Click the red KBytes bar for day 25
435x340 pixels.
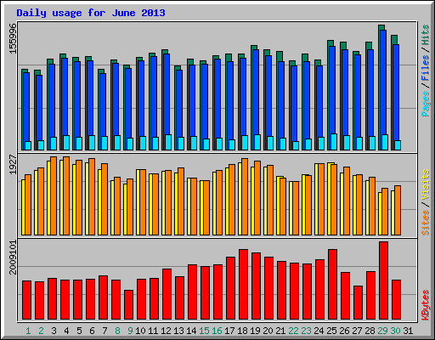332,285
